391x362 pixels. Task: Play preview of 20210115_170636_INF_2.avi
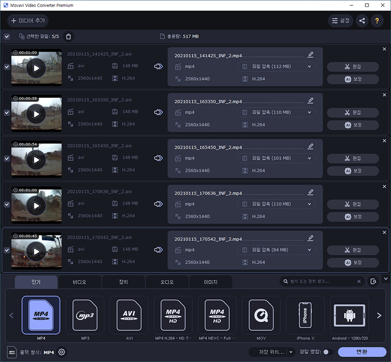[36, 206]
